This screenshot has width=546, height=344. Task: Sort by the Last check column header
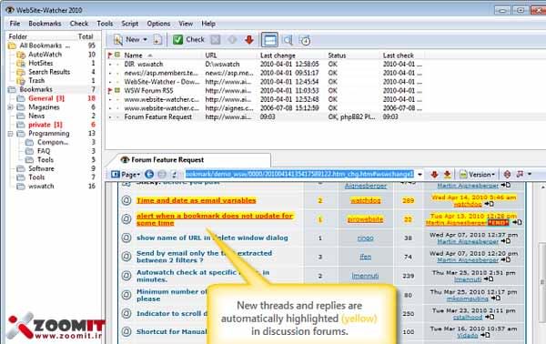click(x=399, y=56)
